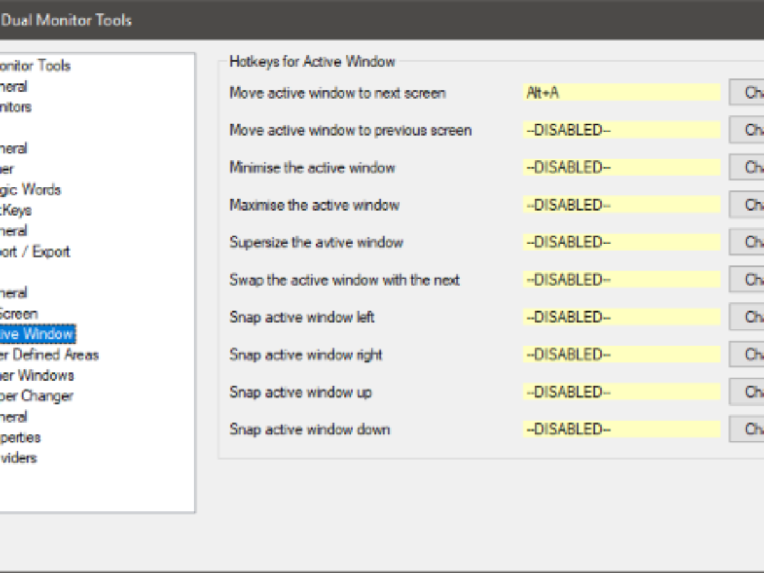Image resolution: width=764 pixels, height=573 pixels.
Task: Open Magic Words tree entry
Action: 31,190
